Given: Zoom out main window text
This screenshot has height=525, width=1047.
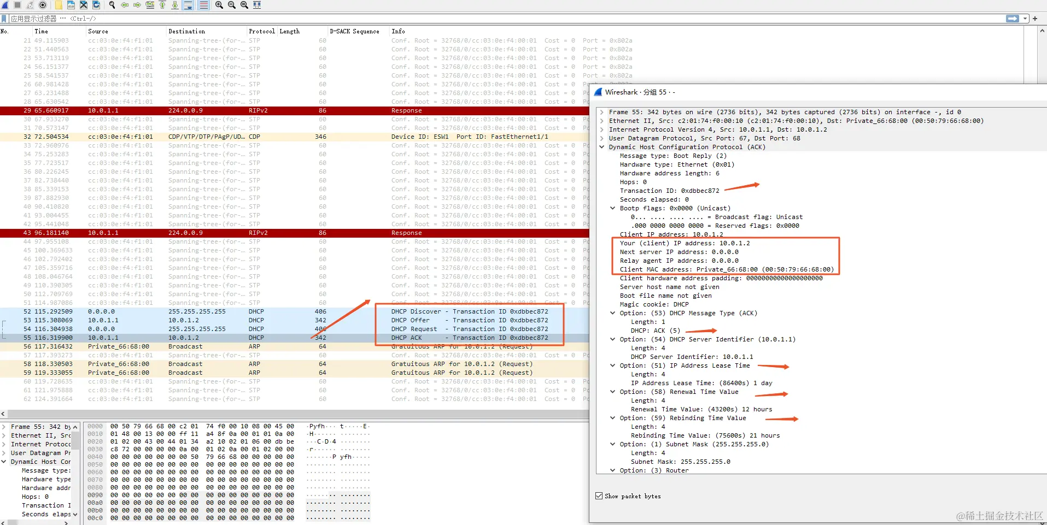Looking at the screenshot, I should (232, 5).
